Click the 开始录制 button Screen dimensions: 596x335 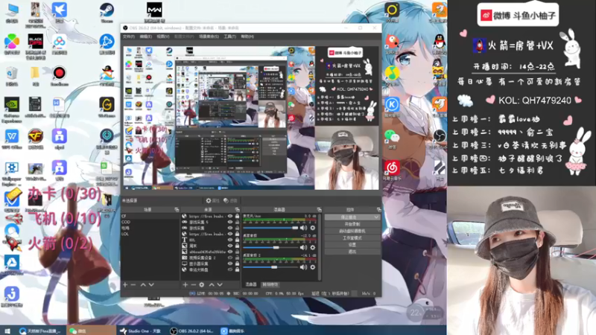click(352, 224)
